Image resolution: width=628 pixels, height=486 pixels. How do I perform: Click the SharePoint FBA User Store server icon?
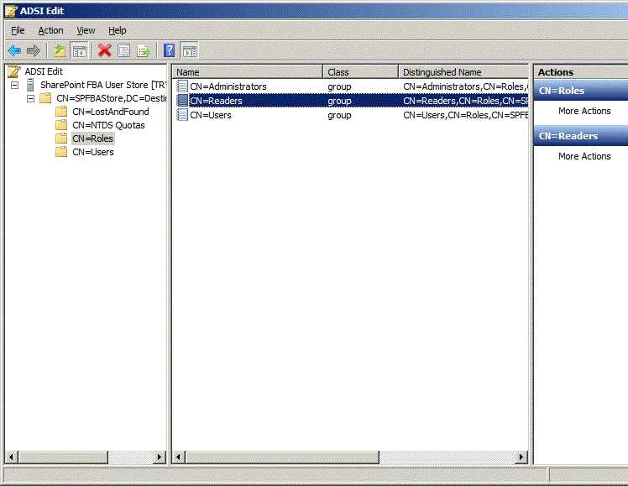coord(30,85)
